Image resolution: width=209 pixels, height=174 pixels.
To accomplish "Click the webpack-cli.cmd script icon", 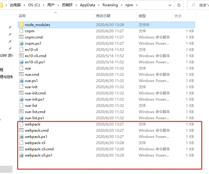I will pos(21,149).
